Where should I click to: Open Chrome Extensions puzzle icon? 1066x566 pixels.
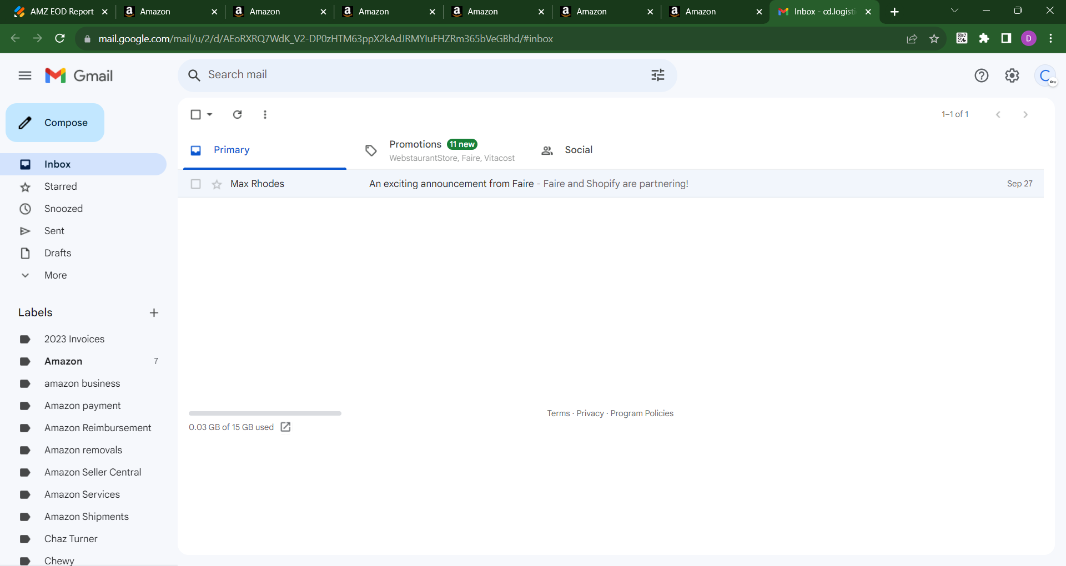(984, 38)
